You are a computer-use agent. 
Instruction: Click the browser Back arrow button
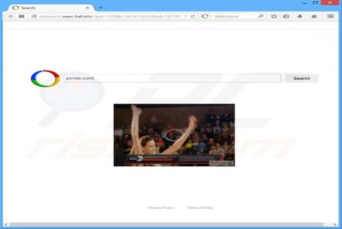tap(11, 16)
